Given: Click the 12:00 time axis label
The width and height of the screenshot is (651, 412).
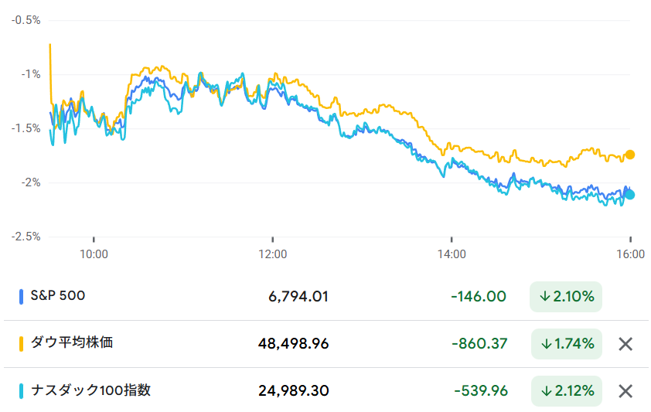Looking at the screenshot, I should [x=272, y=254].
